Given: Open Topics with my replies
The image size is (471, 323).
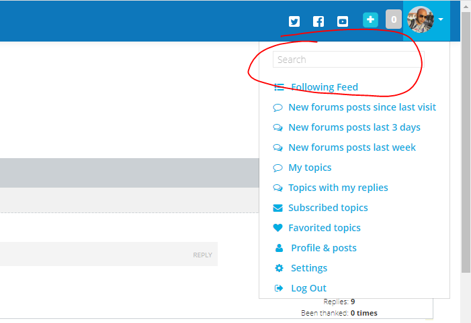Looking at the screenshot, I should 338,188.
